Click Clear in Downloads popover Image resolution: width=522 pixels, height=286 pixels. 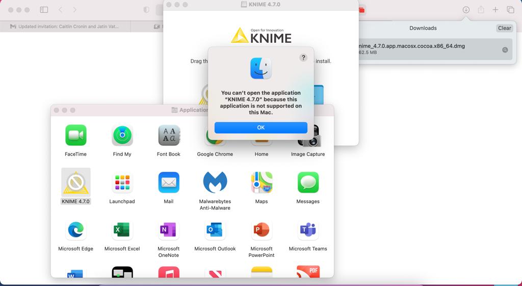pyautogui.click(x=504, y=29)
